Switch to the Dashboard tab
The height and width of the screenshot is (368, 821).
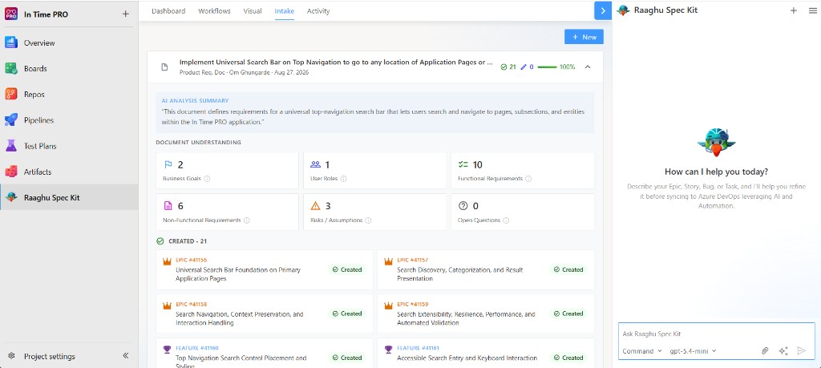click(168, 11)
